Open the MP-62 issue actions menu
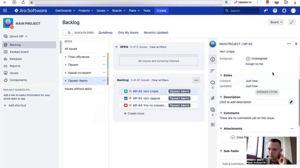Viewport: 300px width, 168px height. coord(289,44)
